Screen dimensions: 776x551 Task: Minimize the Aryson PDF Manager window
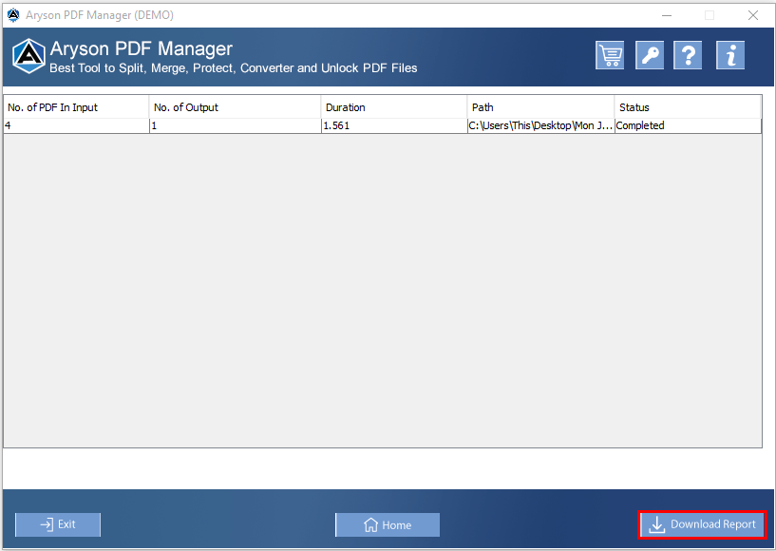pyautogui.click(x=667, y=15)
